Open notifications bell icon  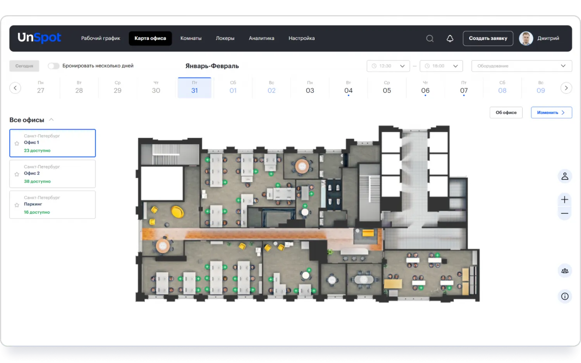(450, 38)
